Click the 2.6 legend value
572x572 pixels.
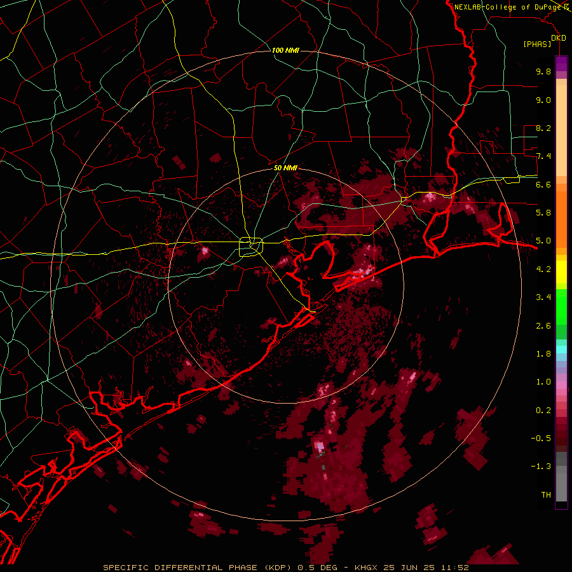coord(543,326)
